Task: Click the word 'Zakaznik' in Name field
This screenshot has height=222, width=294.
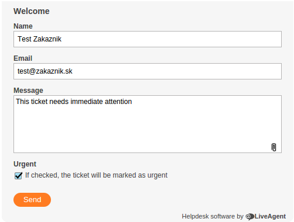Action: [47, 39]
